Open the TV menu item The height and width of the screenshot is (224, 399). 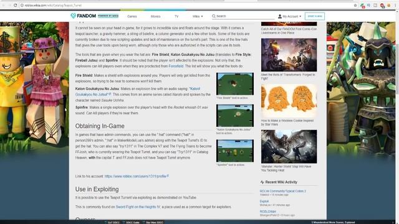(176, 16)
